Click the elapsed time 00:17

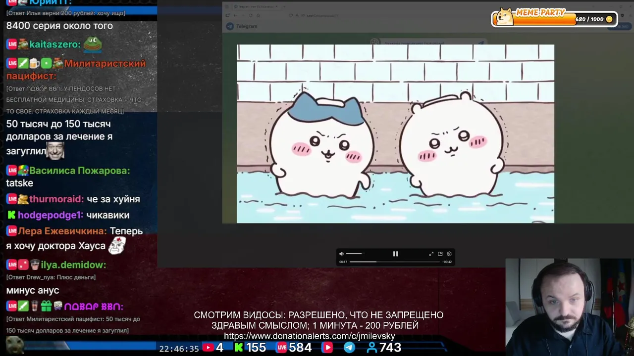[343, 262]
